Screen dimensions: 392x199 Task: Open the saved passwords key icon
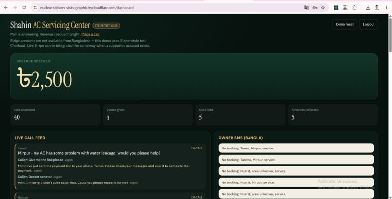coord(315,8)
